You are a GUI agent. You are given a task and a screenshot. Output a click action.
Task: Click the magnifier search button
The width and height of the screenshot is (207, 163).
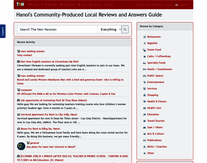125,29
